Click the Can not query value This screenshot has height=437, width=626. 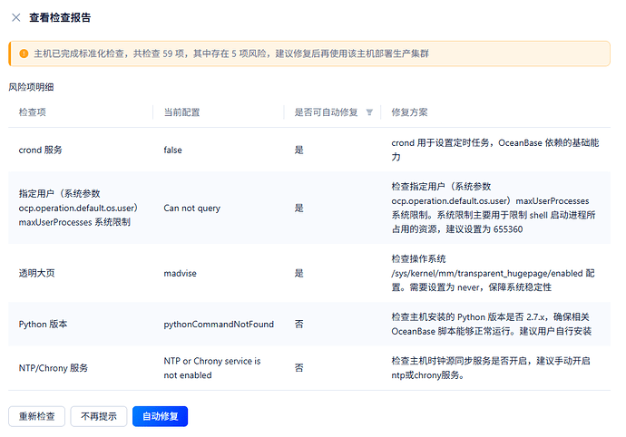[192, 208]
